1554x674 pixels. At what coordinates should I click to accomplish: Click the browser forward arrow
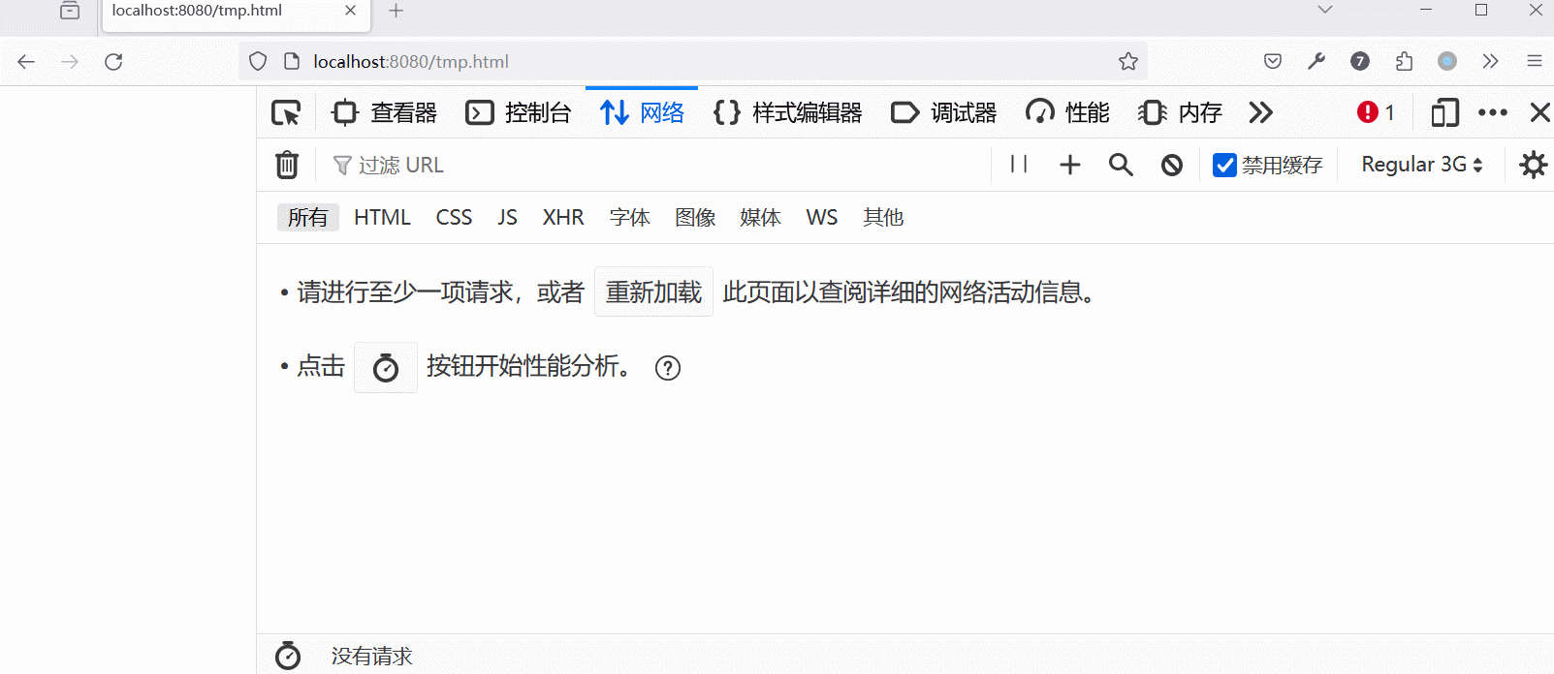[x=70, y=62]
